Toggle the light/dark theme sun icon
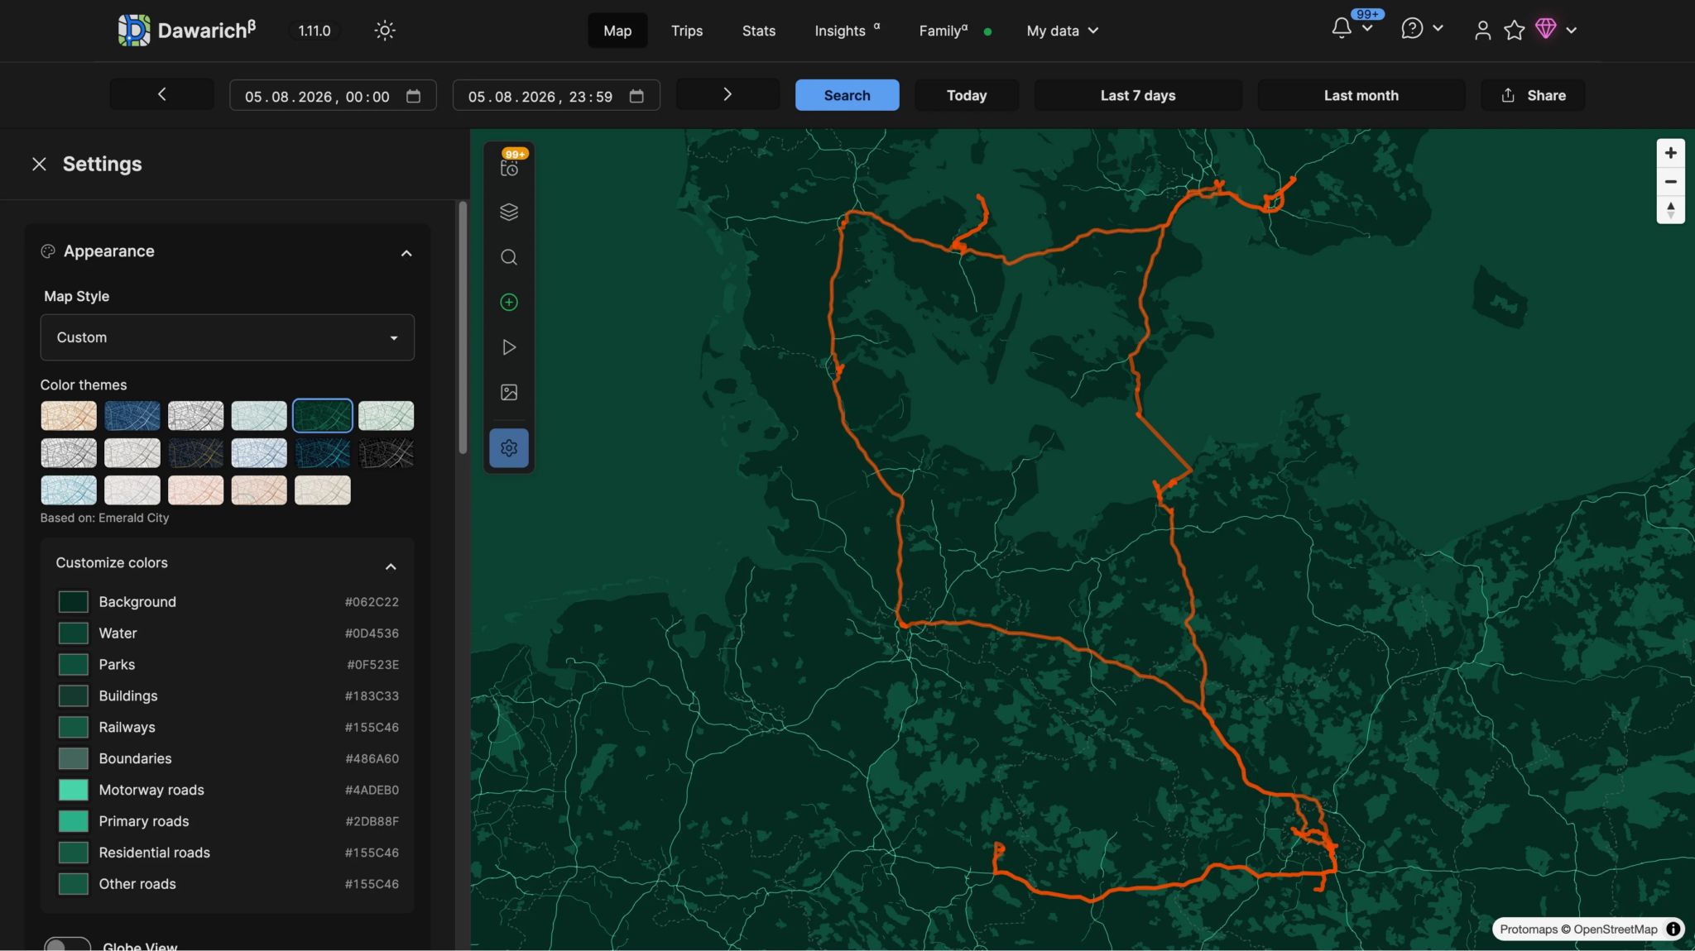This screenshot has height=951, width=1695. click(x=385, y=31)
